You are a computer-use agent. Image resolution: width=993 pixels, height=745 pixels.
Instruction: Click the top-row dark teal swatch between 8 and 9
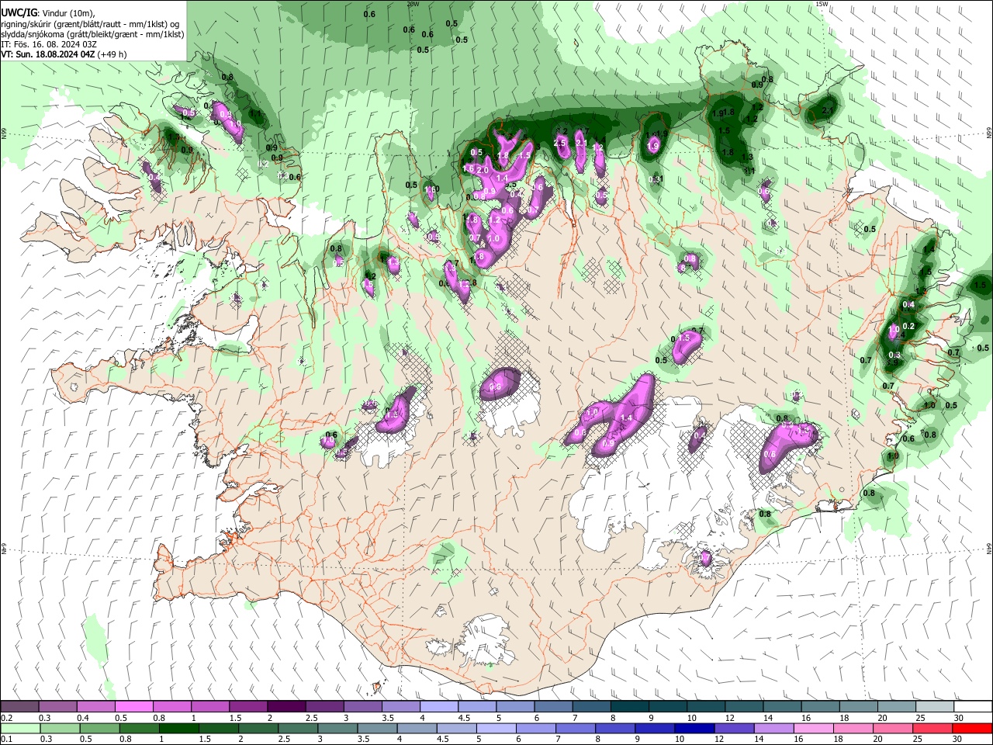click(x=629, y=706)
